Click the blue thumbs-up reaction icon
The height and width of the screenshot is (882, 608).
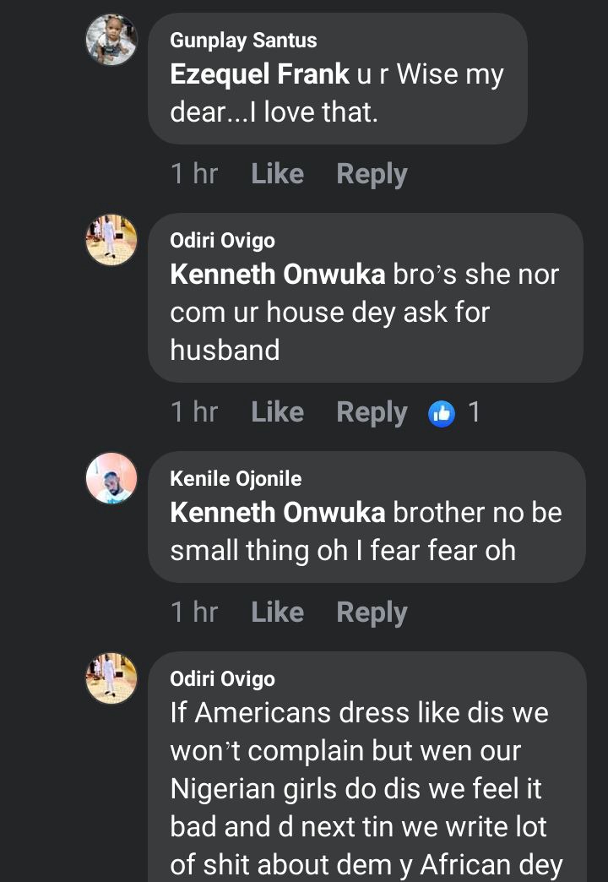(442, 412)
